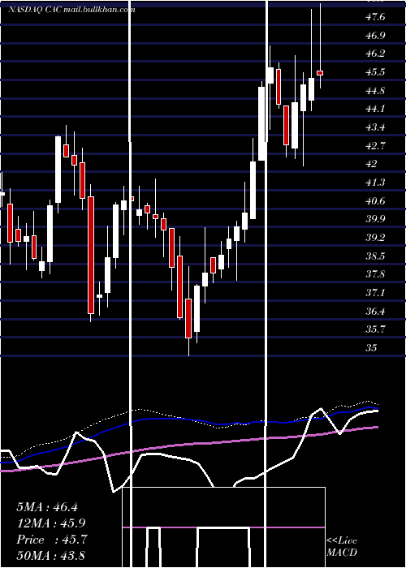
Task: Click the 42 price axis label
Action: pos(372,164)
